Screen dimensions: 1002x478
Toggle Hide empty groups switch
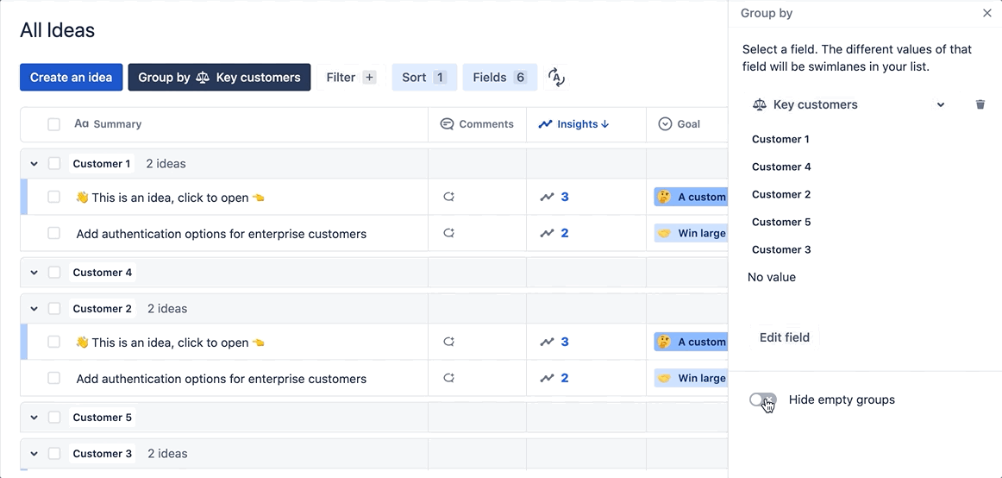point(762,400)
